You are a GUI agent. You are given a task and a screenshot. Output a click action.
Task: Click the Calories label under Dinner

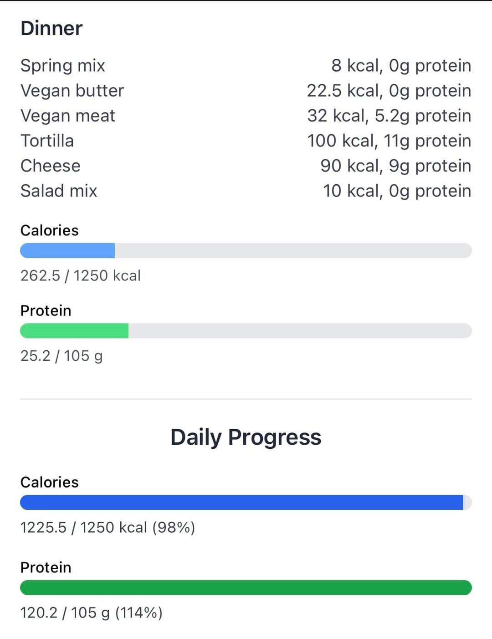point(50,230)
